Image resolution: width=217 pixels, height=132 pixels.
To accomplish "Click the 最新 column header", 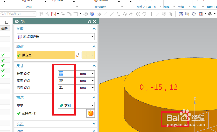I will coord(4,28).
